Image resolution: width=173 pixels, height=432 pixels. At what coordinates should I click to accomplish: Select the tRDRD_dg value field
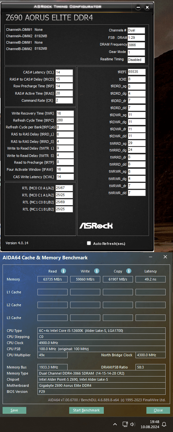137,93
